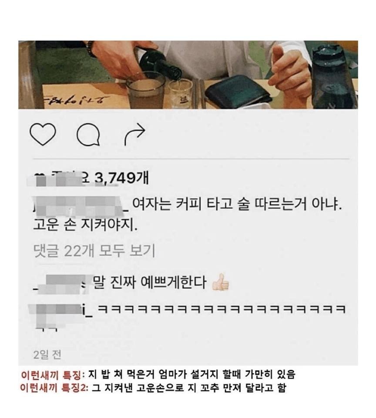Select caption text 여자는 커피 타고 술 따르는거 아냐
376x418 pixels.
click(x=237, y=205)
